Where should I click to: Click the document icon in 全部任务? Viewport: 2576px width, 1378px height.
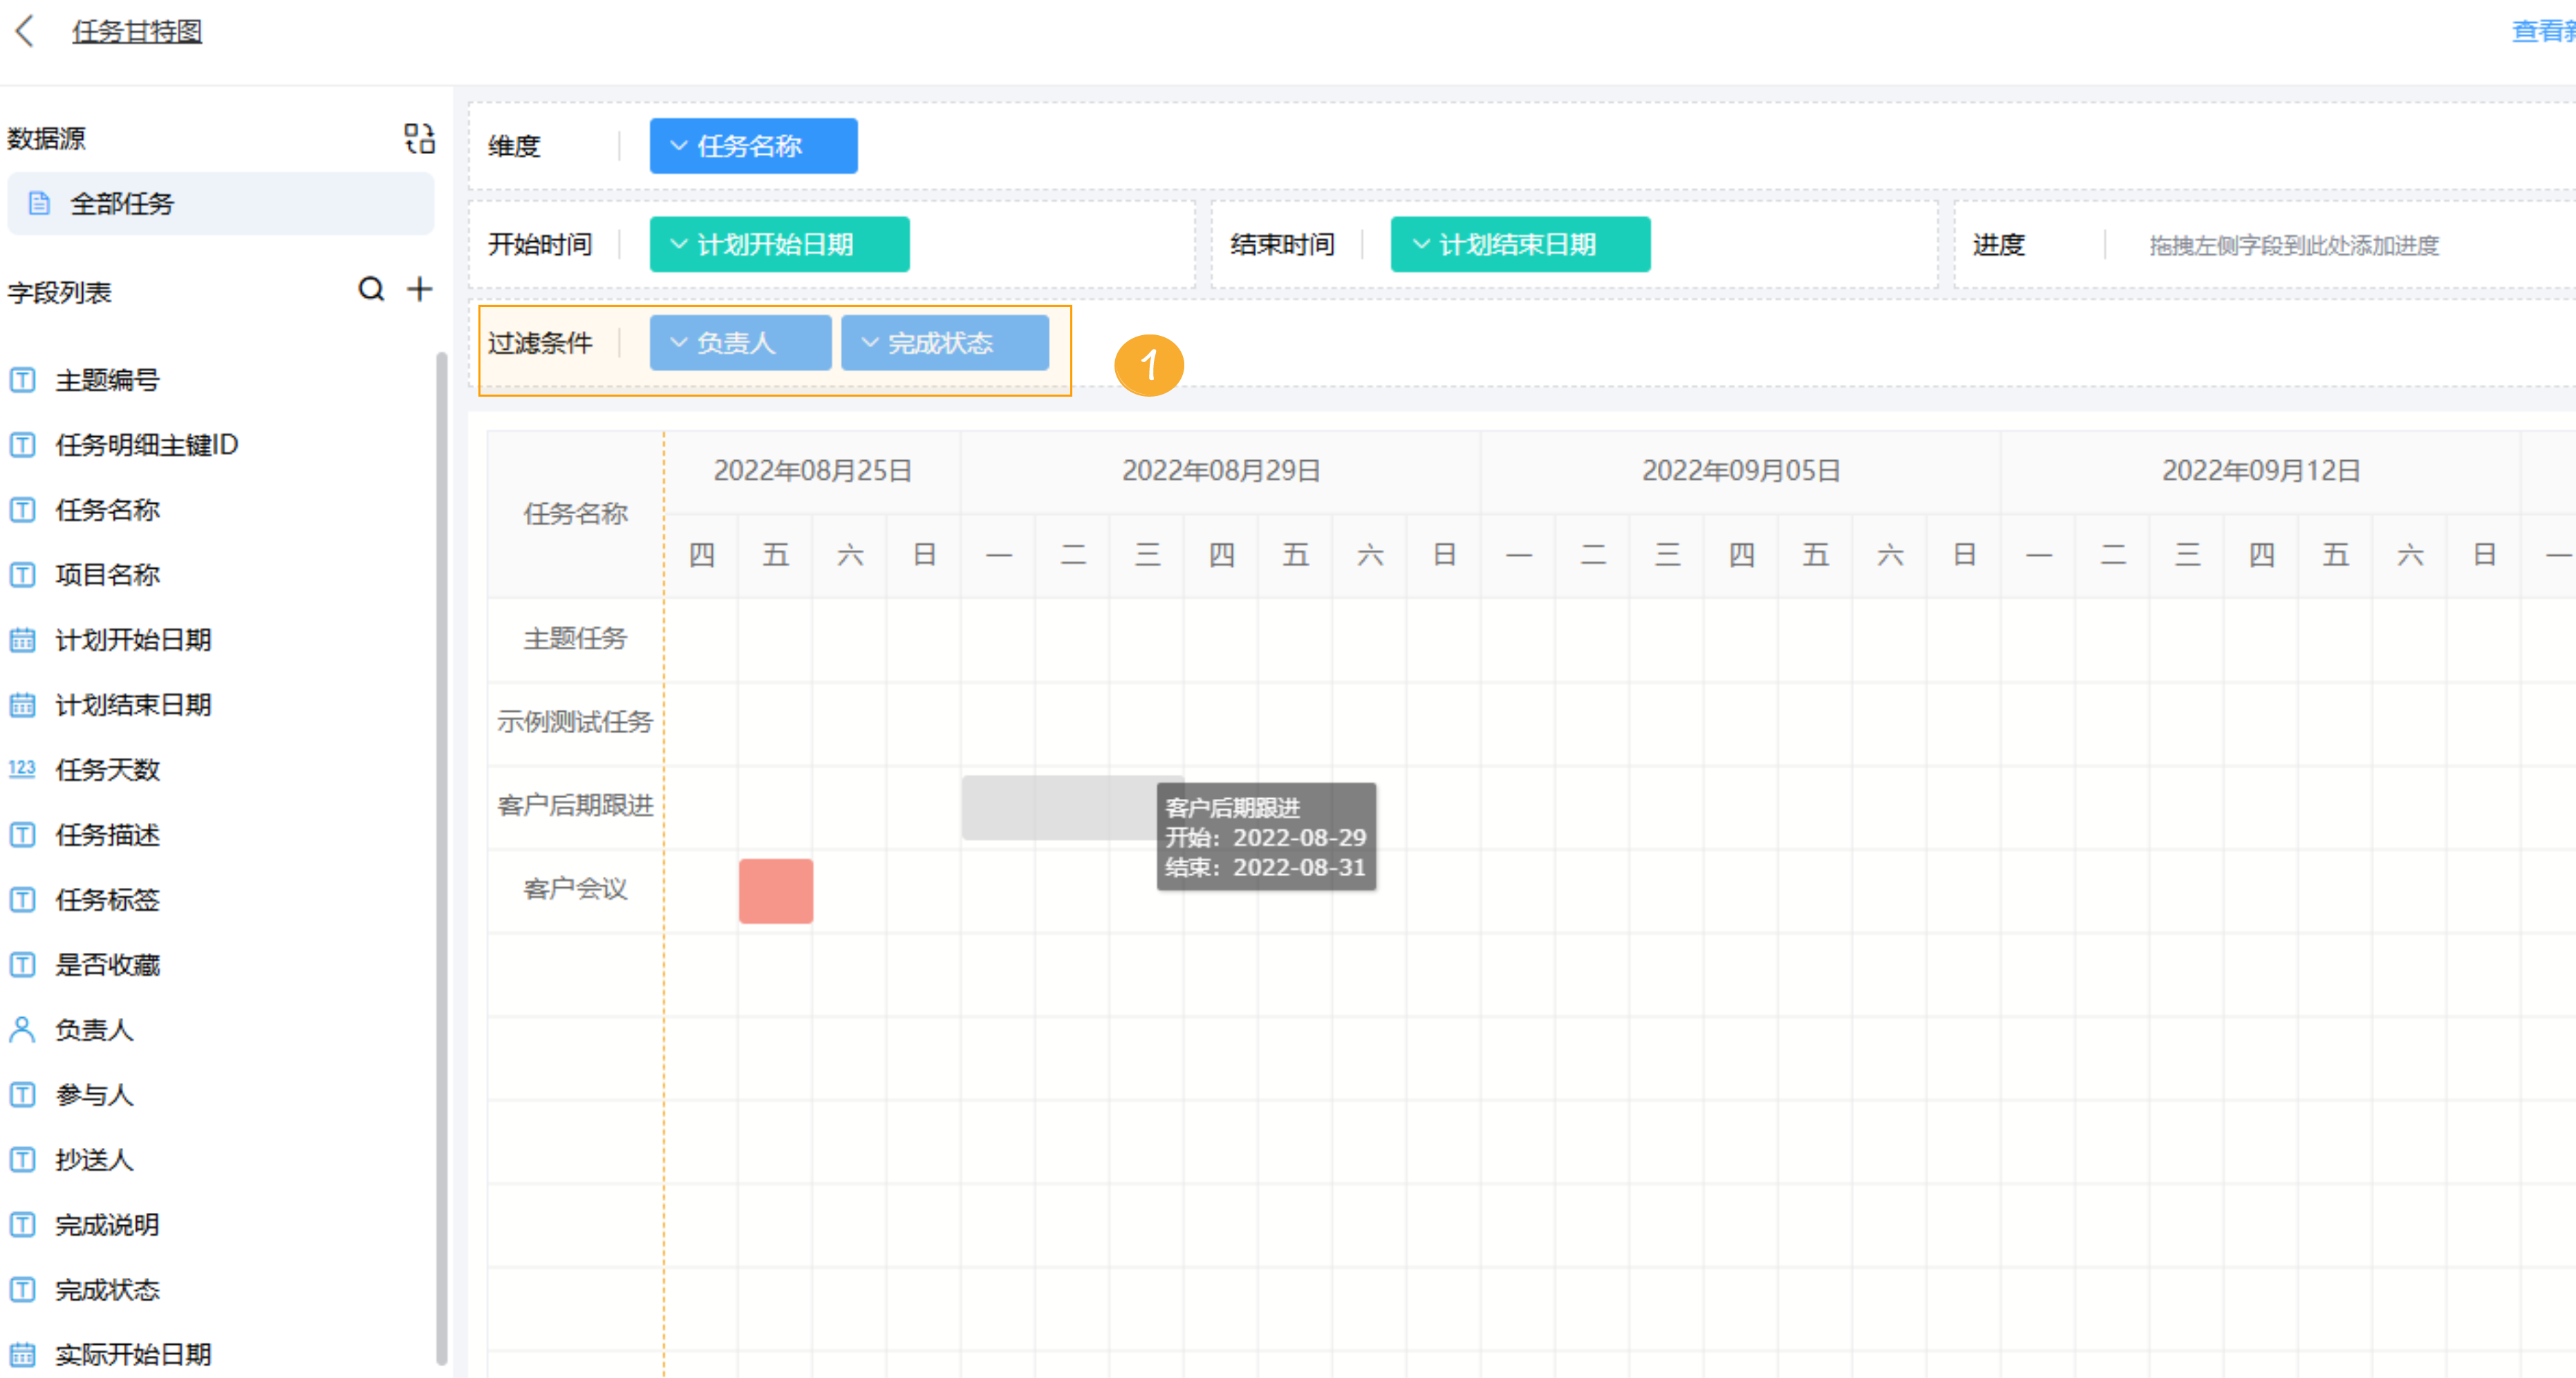(x=39, y=204)
